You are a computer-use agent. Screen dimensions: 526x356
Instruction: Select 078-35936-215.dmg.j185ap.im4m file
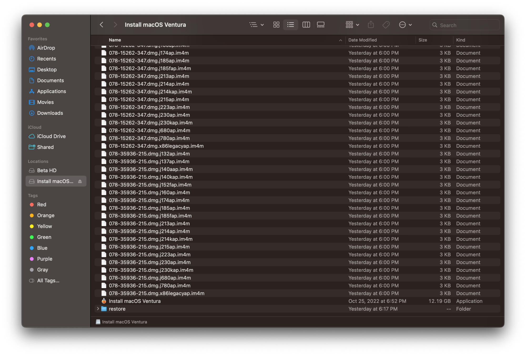[297, 208]
